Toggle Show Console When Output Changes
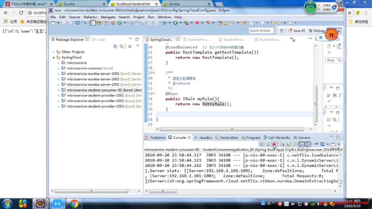Screen dimensions: 372x209 click(301, 144)
